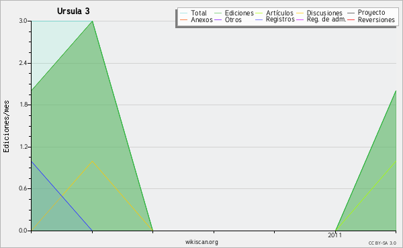Viewport: 403px width, 248px height.
Task: Click the Artículos legend label
Action: (x=279, y=13)
